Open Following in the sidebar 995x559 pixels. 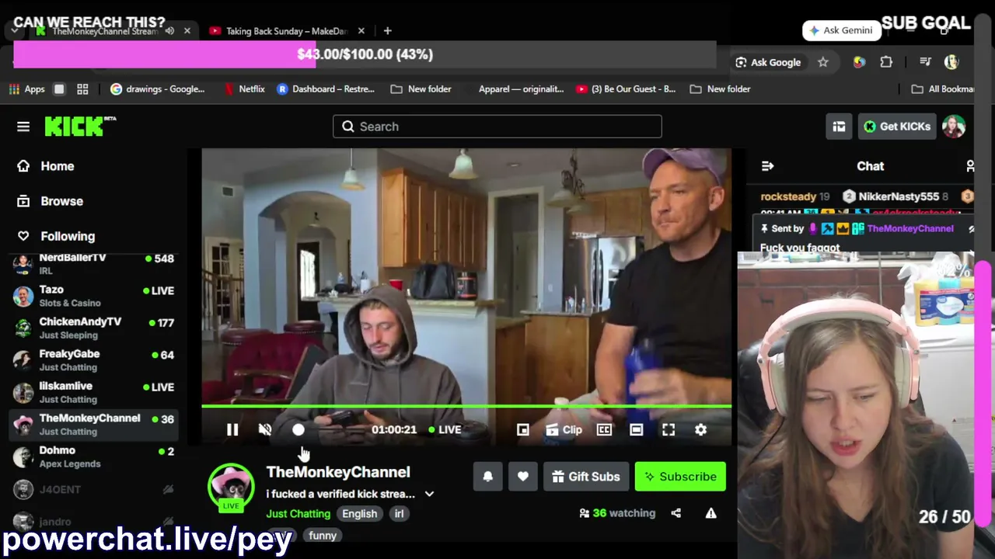click(x=68, y=236)
